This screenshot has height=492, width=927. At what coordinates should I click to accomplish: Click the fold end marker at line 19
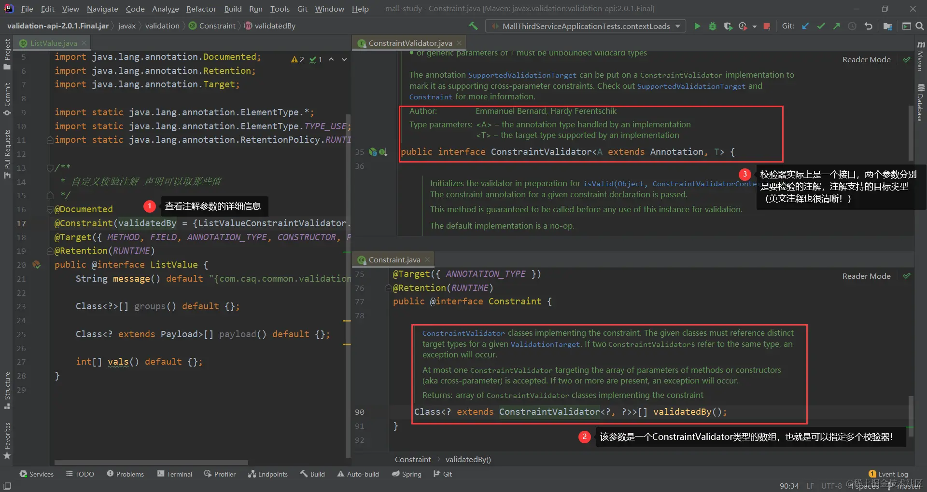[x=50, y=251]
